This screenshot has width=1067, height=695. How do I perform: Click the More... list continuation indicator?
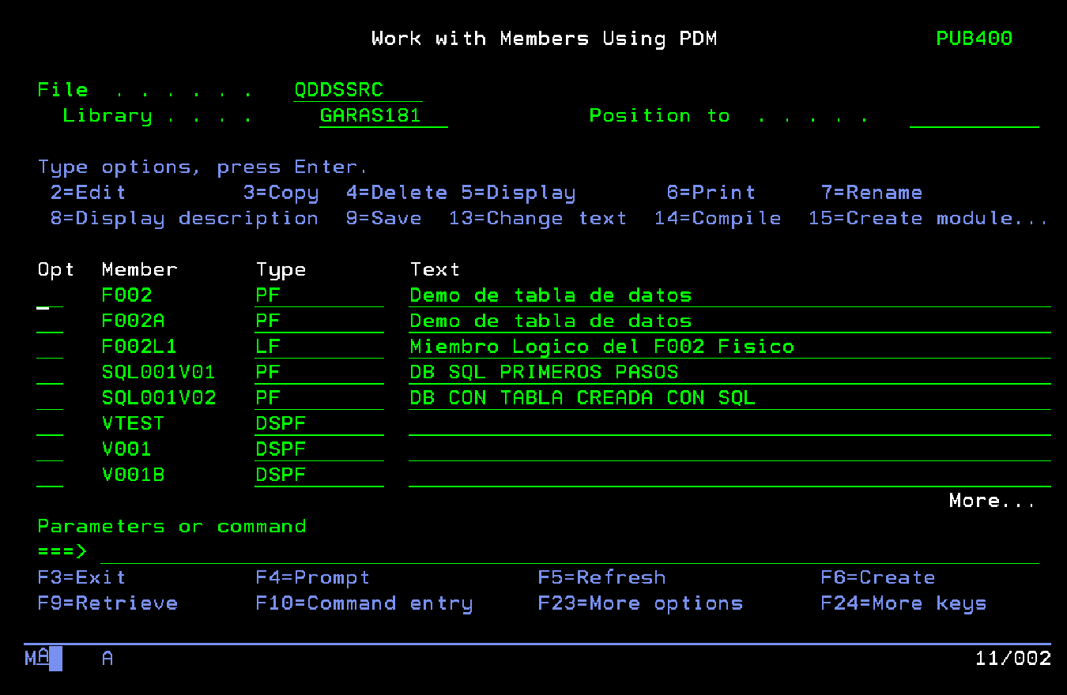pyautogui.click(x=992, y=501)
